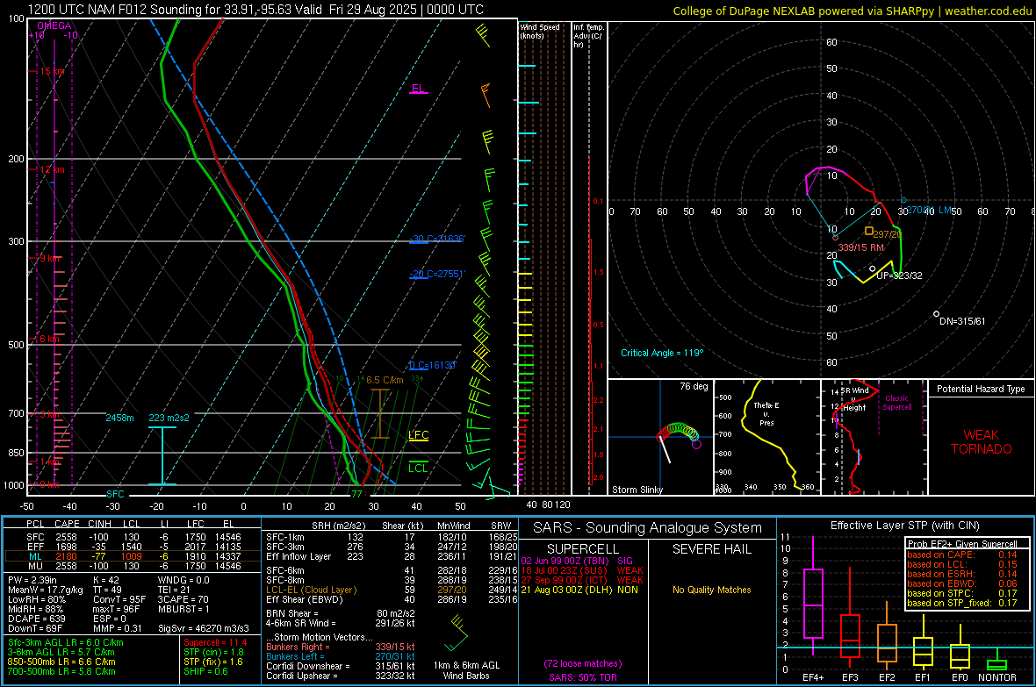Click the Eff Inflow Layer row
The image size is (1036, 687).
coord(392,556)
